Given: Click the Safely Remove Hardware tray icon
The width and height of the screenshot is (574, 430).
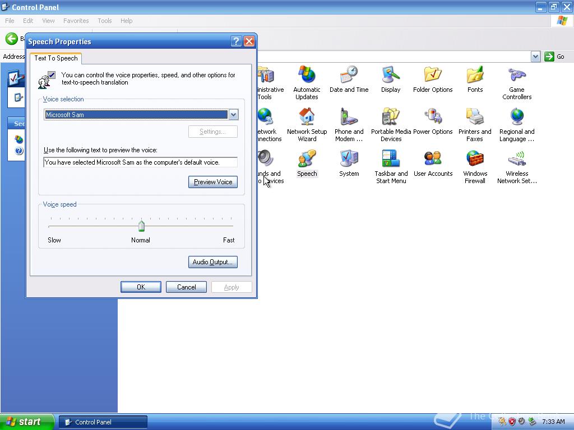Looking at the screenshot, I should point(532,422).
